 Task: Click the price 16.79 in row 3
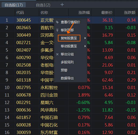[107, 35]
